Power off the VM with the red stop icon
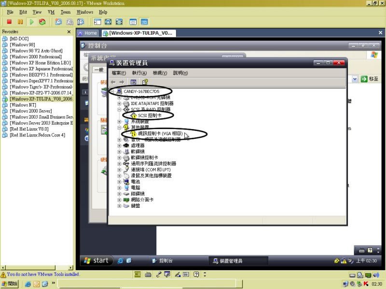The height and width of the screenshot is (289, 386). click(9, 22)
